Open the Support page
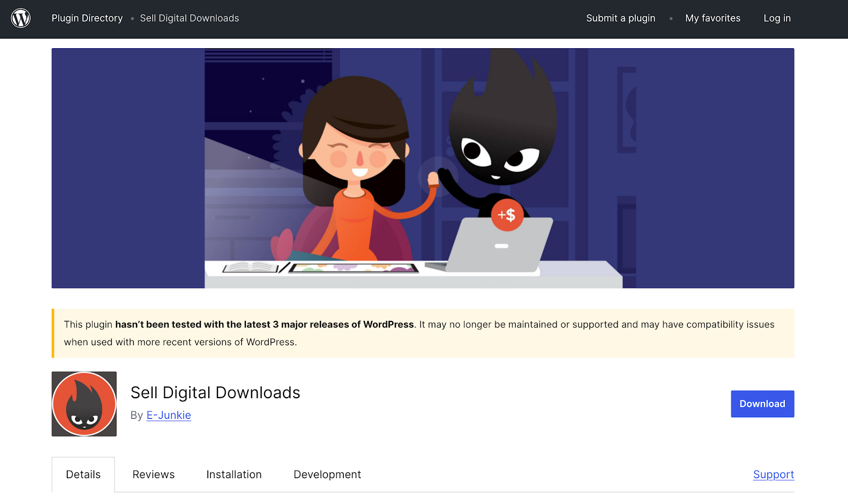The image size is (848, 502). pos(773,474)
